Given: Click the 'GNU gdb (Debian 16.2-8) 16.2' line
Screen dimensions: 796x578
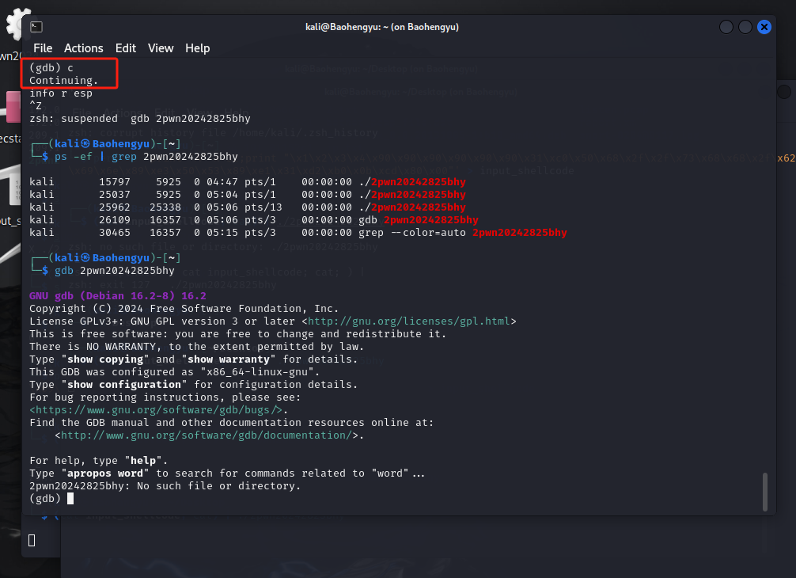Looking at the screenshot, I should [x=118, y=296].
